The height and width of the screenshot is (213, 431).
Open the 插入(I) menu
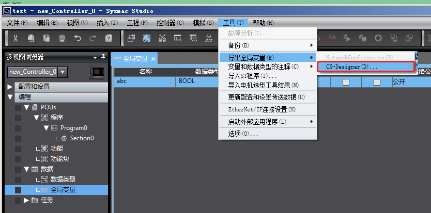click(x=107, y=23)
